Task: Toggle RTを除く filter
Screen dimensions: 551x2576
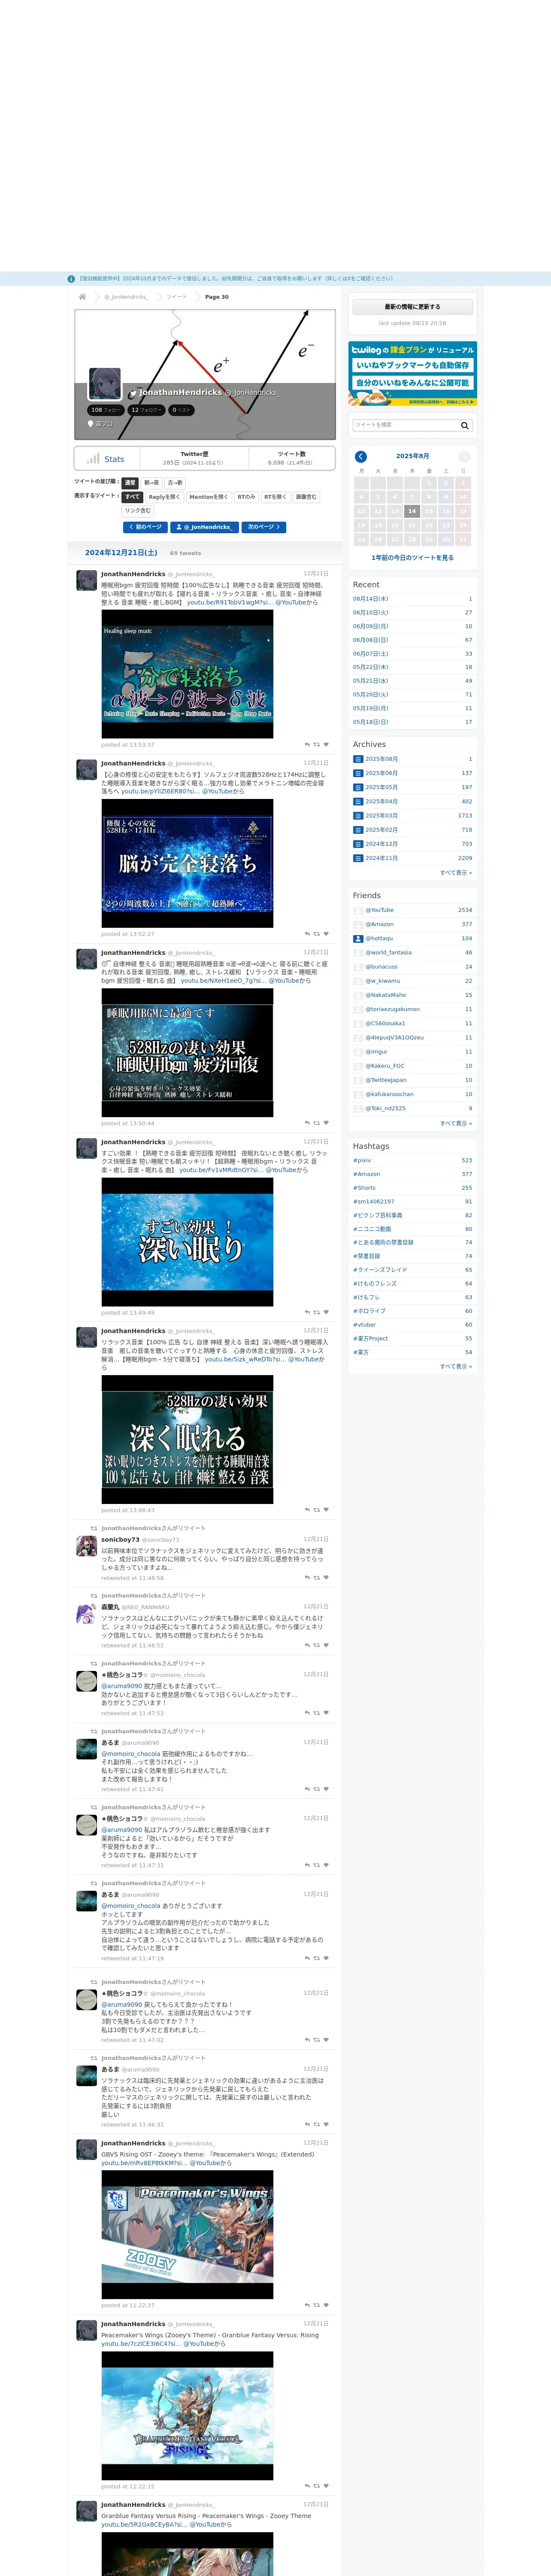Action: (x=275, y=497)
